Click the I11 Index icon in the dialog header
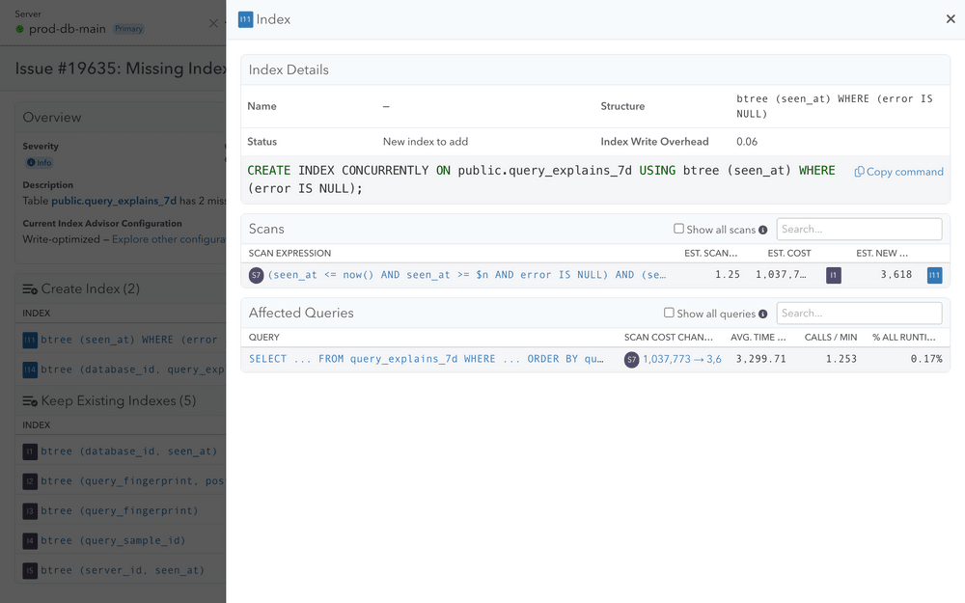 point(245,18)
